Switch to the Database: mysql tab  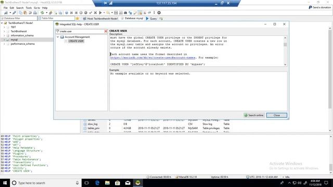click(132, 19)
